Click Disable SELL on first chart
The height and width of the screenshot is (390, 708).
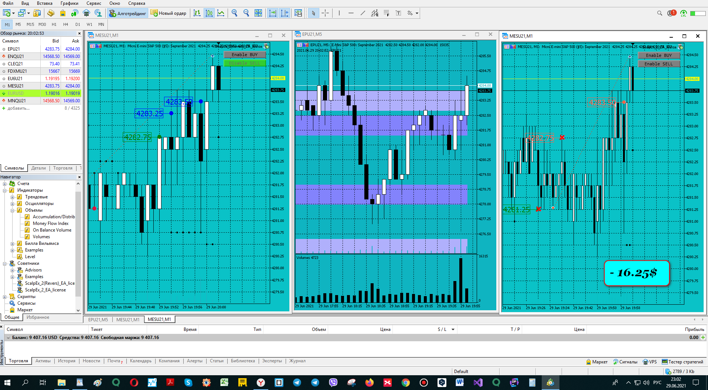tap(245, 63)
